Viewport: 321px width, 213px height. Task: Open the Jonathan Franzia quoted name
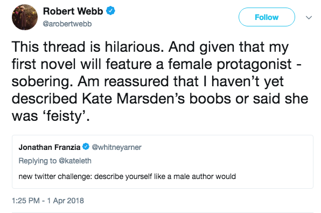[50, 147]
